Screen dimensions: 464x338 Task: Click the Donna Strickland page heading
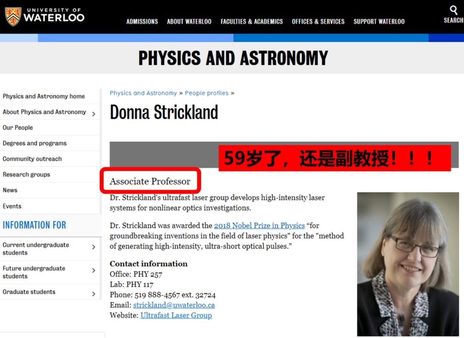point(164,112)
